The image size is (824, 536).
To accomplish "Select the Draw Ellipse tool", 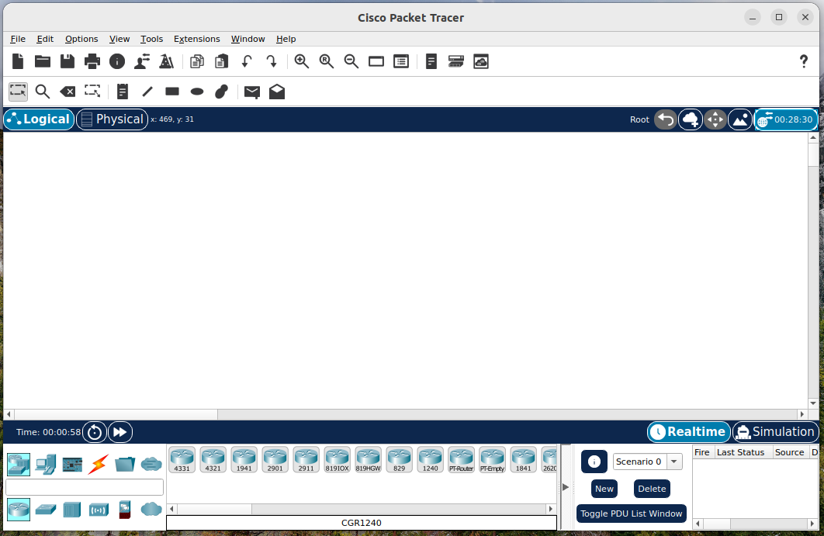I will (197, 92).
